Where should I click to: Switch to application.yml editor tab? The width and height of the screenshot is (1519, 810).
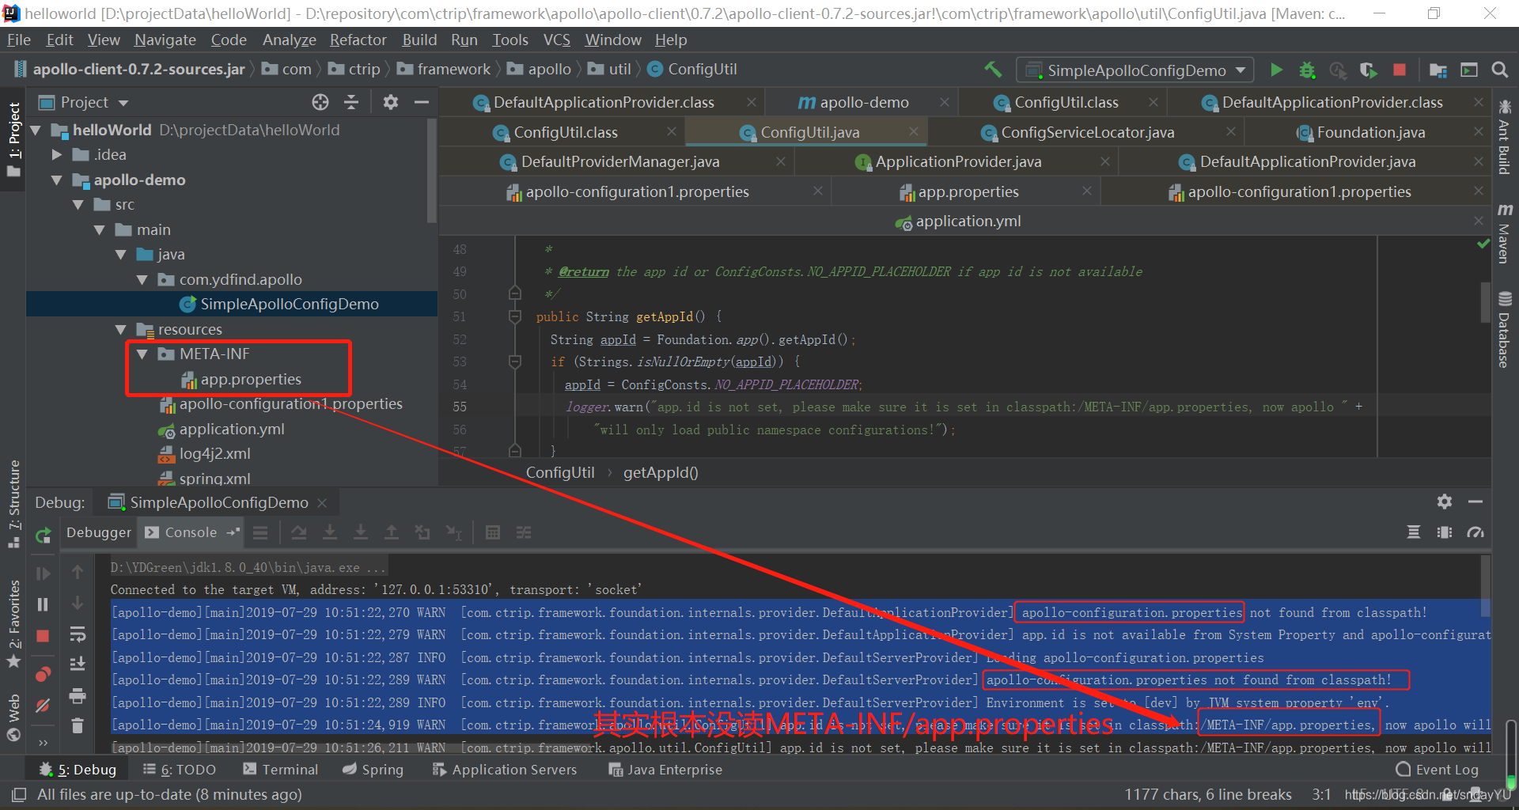click(968, 221)
